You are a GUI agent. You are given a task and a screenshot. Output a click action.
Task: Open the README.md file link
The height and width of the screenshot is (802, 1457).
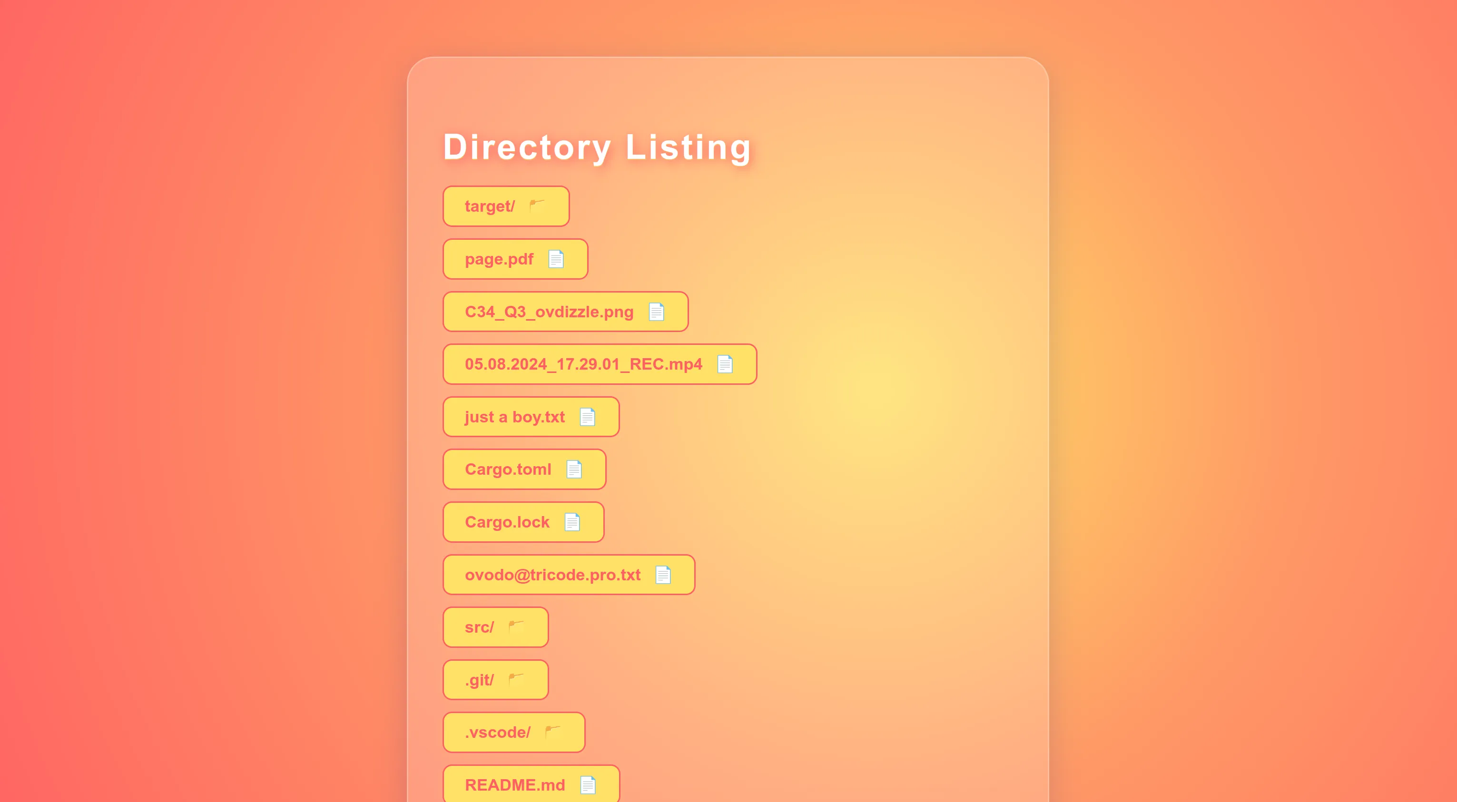pos(515,785)
